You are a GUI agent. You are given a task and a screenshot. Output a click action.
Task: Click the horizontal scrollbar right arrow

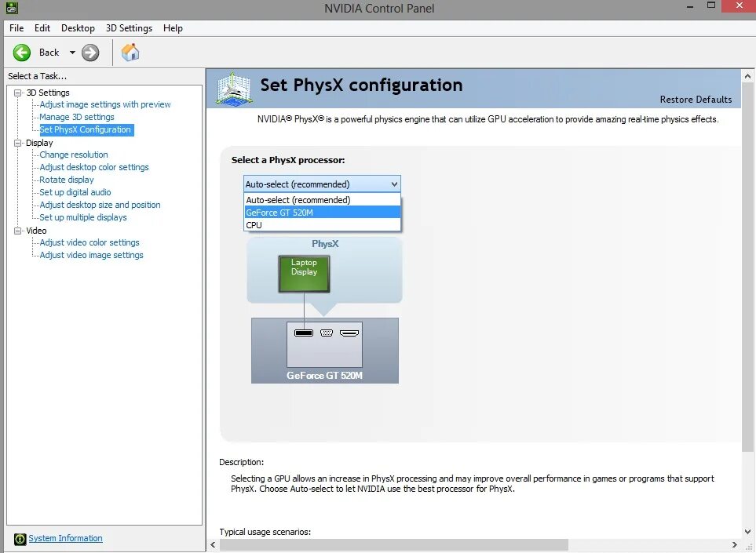(734, 545)
